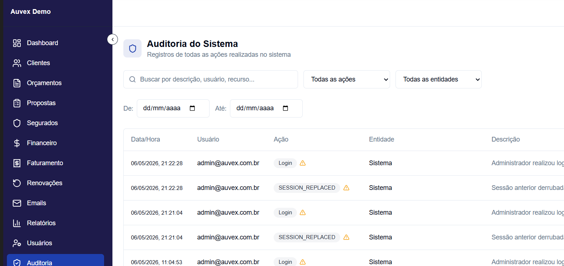Click the Orçamentos document icon
The image size is (564, 266).
(x=17, y=83)
